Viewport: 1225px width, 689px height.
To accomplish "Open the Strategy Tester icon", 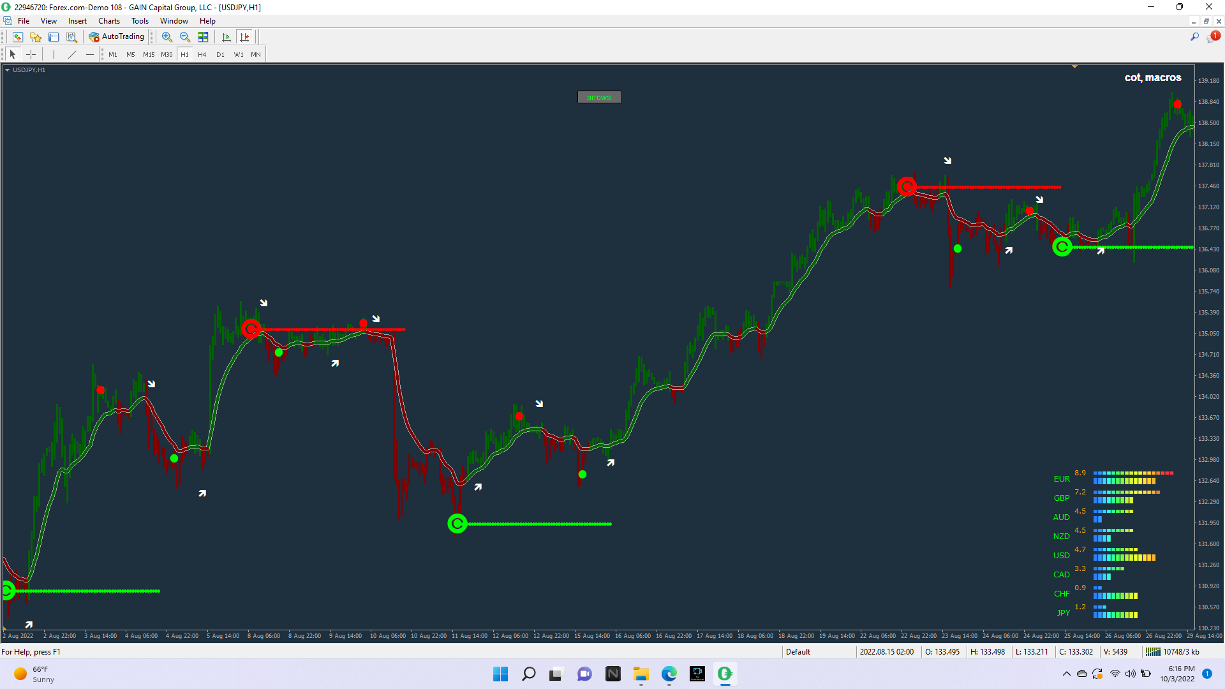I will (x=72, y=37).
